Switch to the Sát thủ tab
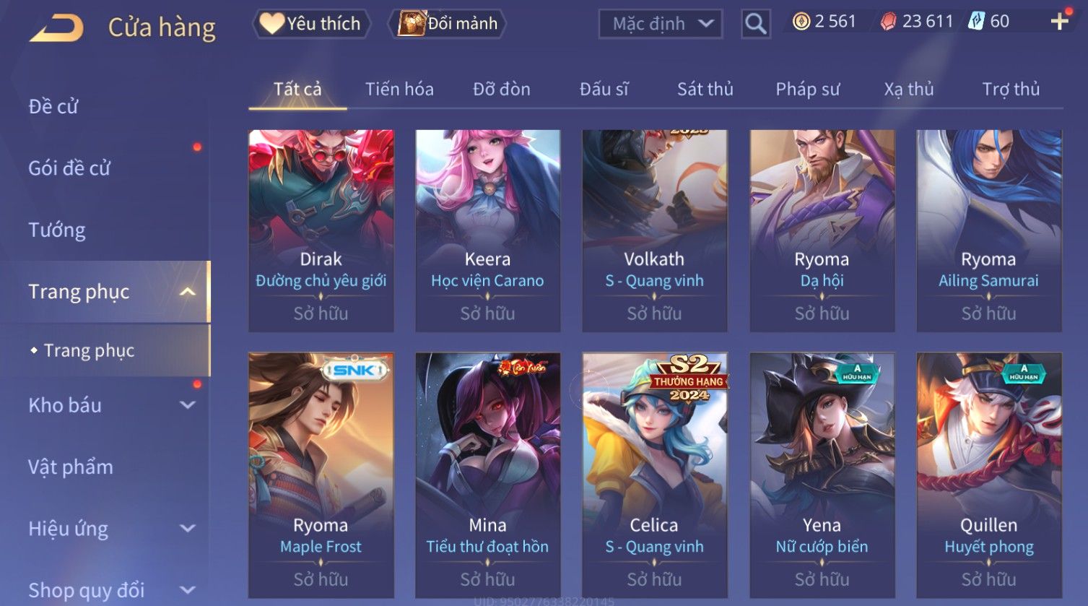This screenshot has width=1088, height=606. coord(705,89)
